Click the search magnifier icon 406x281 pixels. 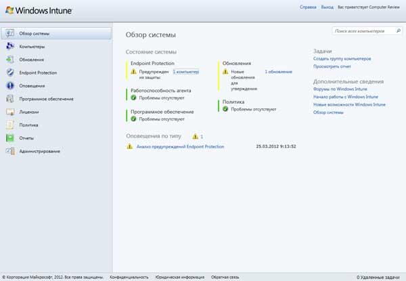pos(399,31)
